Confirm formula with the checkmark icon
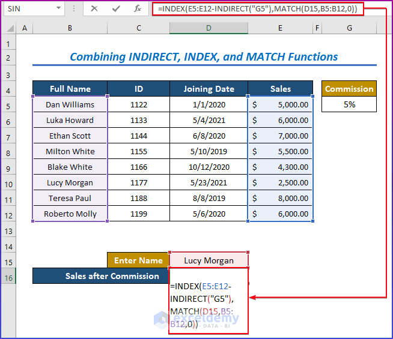The image size is (393, 339). (x=116, y=9)
